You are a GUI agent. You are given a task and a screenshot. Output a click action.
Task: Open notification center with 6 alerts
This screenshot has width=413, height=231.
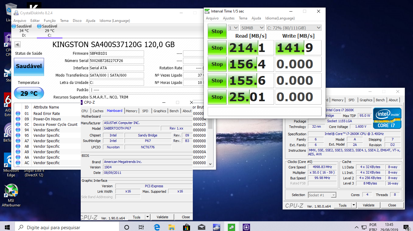click(407, 227)
